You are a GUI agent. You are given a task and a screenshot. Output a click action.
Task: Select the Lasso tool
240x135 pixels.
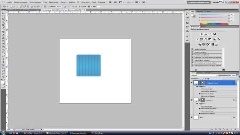pyautogui.click(x=3, y=19)
